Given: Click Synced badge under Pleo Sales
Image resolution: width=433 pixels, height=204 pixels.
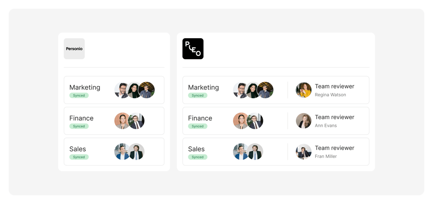Looking at the screenshot, I should [x=198, y=157].
